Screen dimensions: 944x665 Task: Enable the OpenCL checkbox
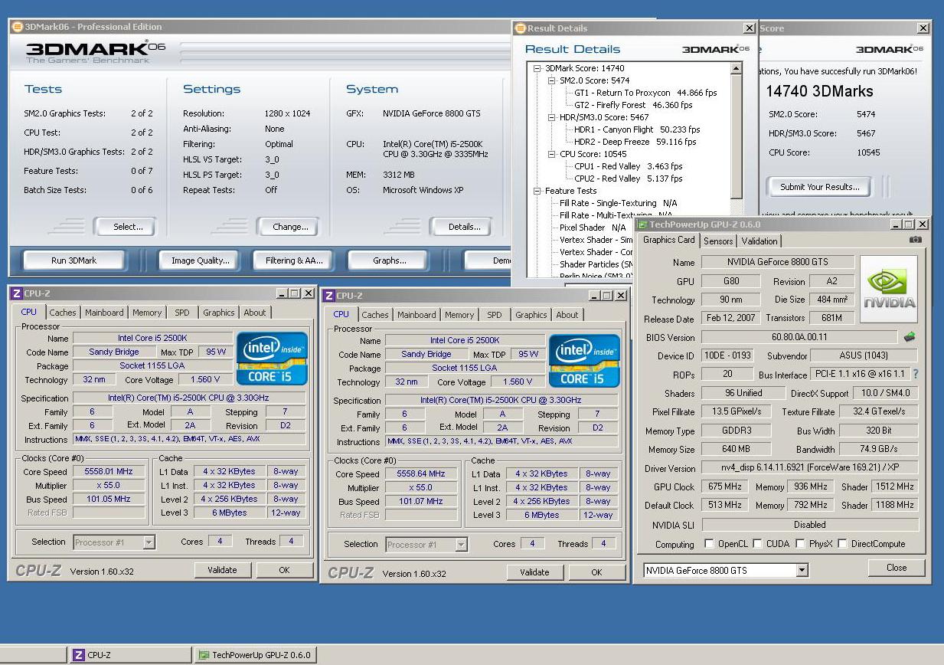pos(710,544)
